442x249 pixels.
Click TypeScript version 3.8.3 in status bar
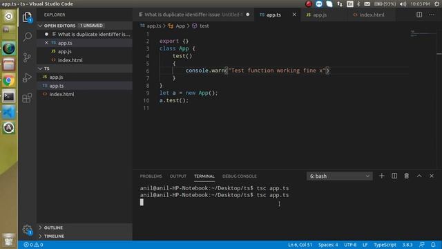pyautogui.click(x=407, y=245)
